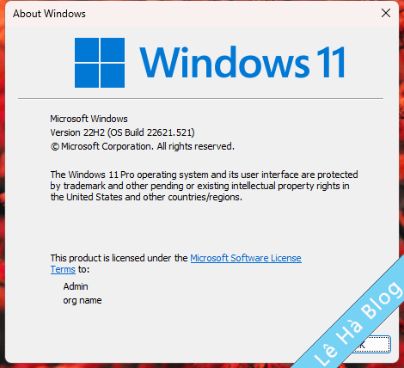Click the licensed user name "Admin"
The width and height of the screenshot is (404, 368).
tap(76, 286)
